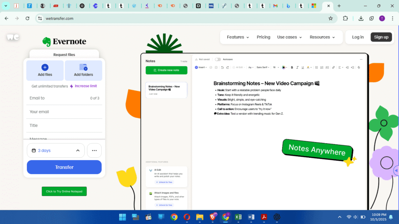Open the Chrome three-dot menu
Viewport: 399px width, 224px height.
tap(392, 18)
